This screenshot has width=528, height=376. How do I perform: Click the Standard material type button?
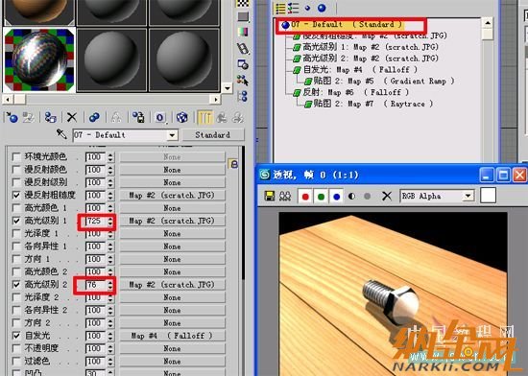[x=213, y=135]
